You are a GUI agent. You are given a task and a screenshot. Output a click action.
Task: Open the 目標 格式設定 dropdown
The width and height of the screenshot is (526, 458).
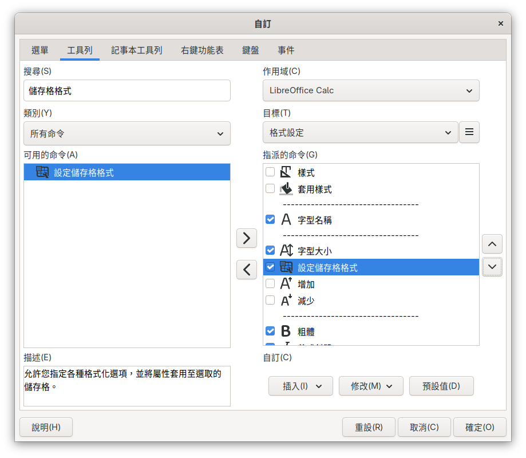361,132
